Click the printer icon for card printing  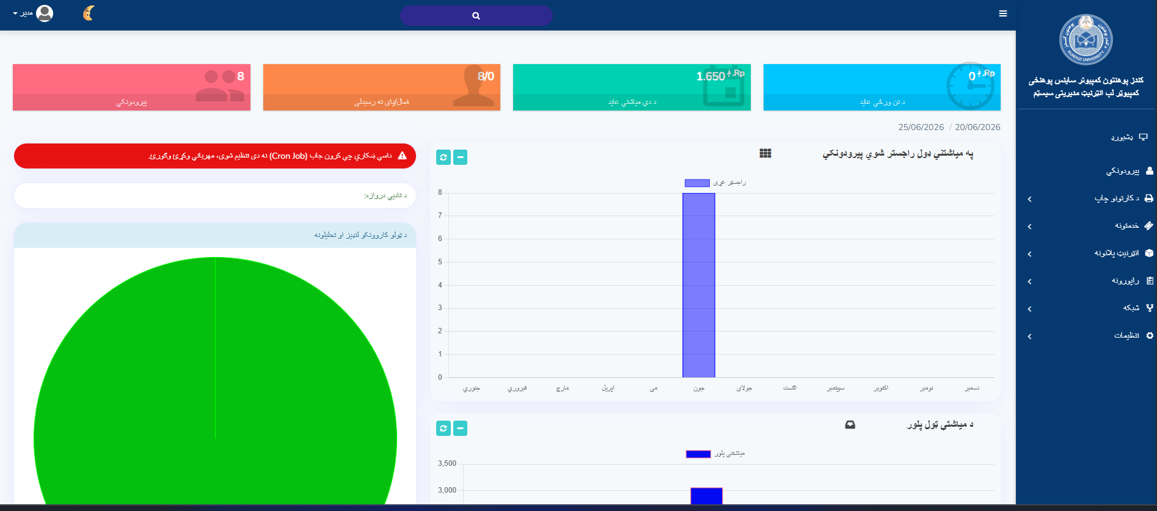click(1149, 198)
